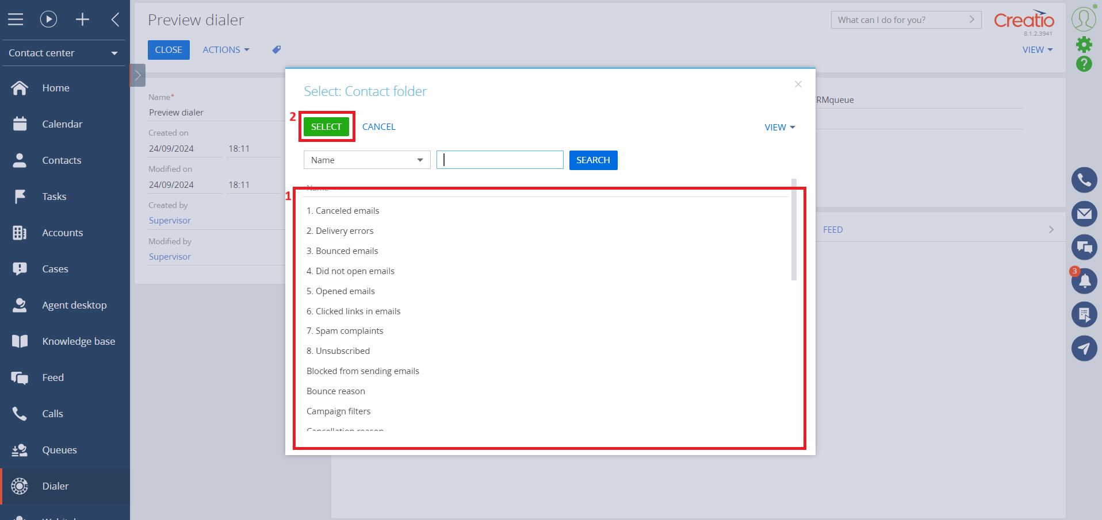This screenshot has height=520, width=1102.
Task: Open the email panel icon
Action: tap(1084, 214)
